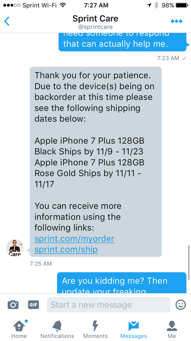Go to the Moments tab
191x341 pixels.
(x=95, y=329)
